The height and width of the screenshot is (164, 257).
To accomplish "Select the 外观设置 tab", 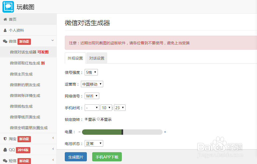I will tap(75, 58).
